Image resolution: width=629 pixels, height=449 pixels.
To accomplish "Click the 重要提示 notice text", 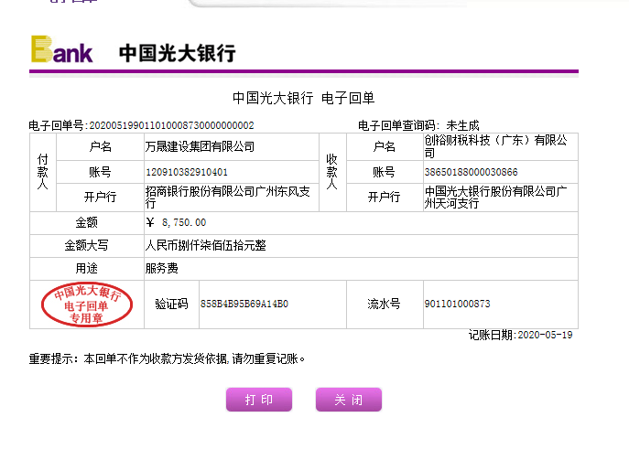I will pyautogui.click(x=167, y=358).
